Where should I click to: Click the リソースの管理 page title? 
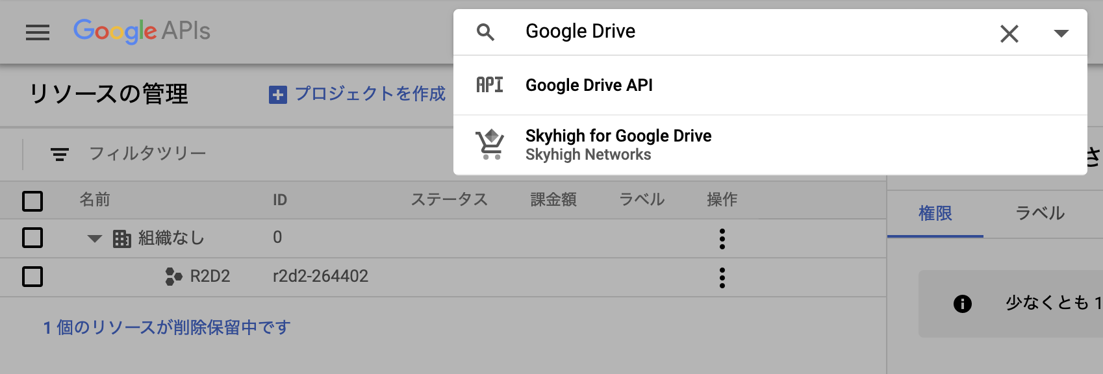tap(108, 94)
